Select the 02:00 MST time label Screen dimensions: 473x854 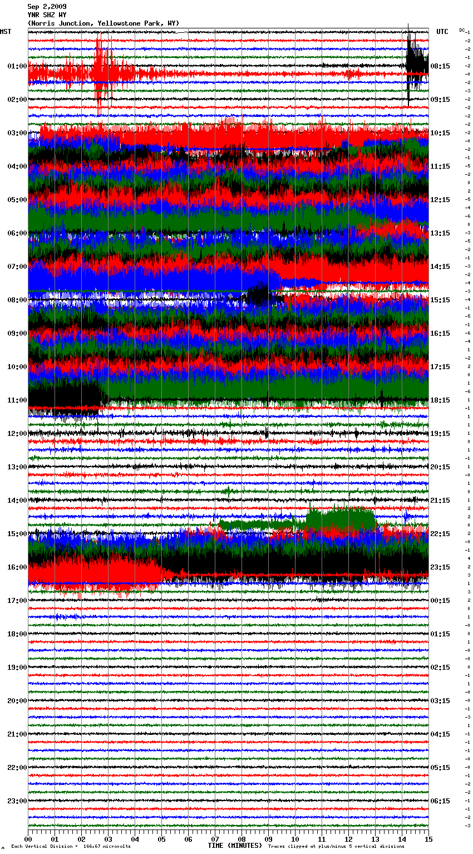coord(17,100)
